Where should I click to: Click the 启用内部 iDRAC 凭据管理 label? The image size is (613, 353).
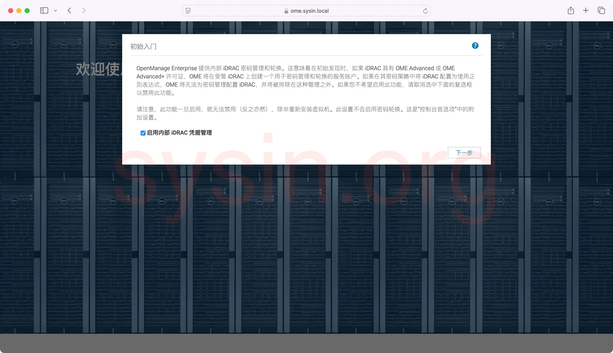tap(180, 133)
